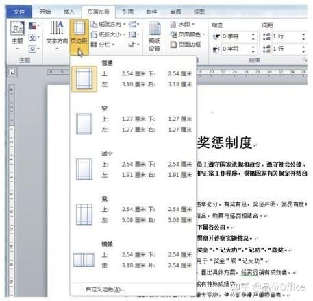313x301 pixels.
Task: Click the 镜像 margin thumbnail icon
Action: (84, 260)
